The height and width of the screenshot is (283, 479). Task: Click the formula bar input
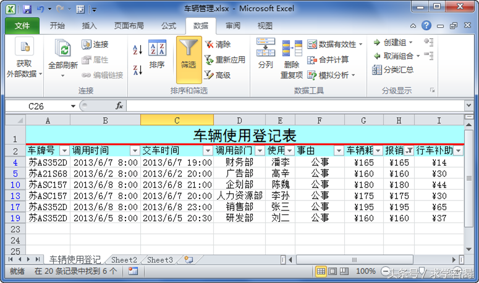295,106
